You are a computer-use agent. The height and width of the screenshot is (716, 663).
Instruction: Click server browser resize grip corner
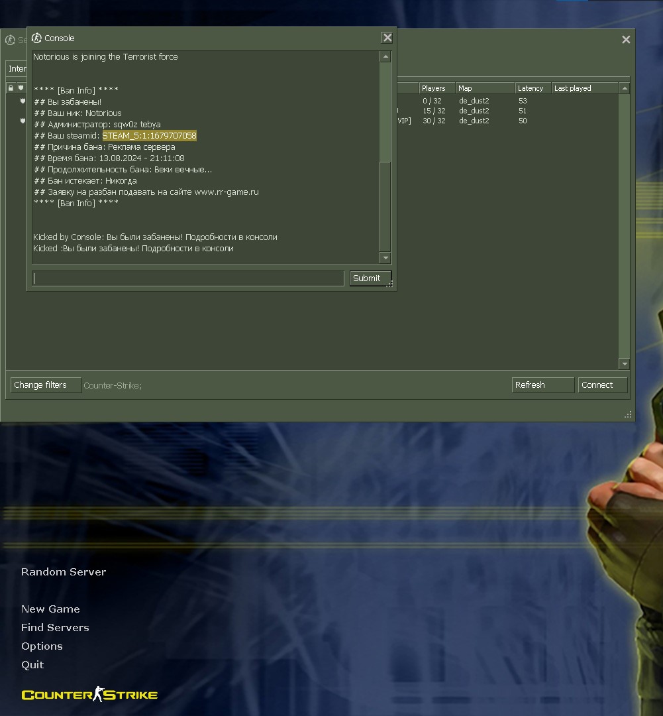point(628,414)
